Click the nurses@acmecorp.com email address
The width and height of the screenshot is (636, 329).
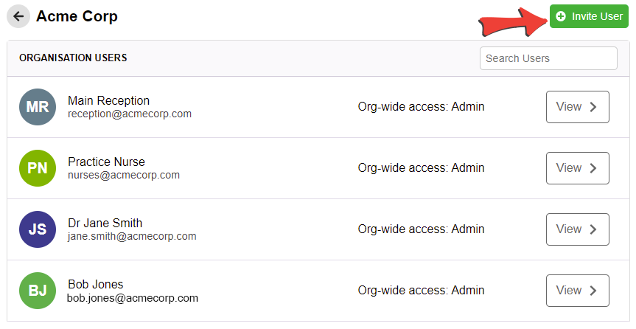coord(124,175)
